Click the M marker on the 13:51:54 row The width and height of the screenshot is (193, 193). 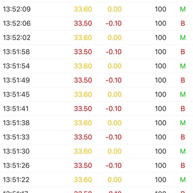click(183, 66)
